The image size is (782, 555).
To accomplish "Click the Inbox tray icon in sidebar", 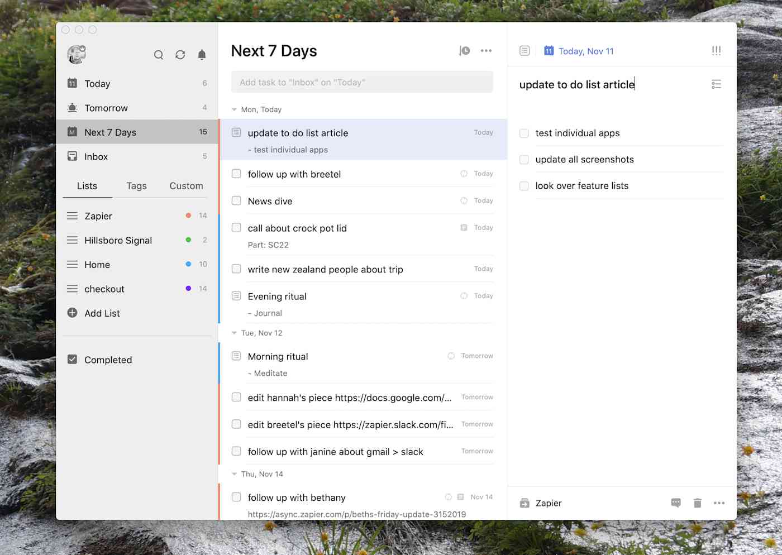I will click(x=72, y=156).
